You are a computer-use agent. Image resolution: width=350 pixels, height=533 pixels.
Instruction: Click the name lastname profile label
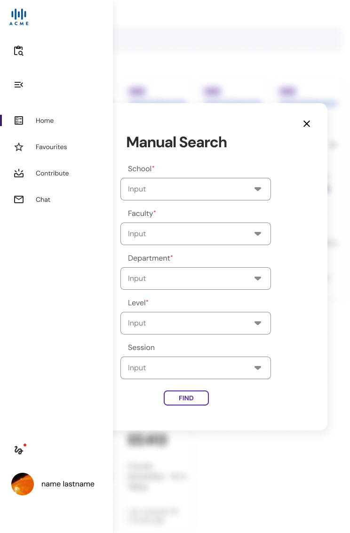tap(68, 484)
